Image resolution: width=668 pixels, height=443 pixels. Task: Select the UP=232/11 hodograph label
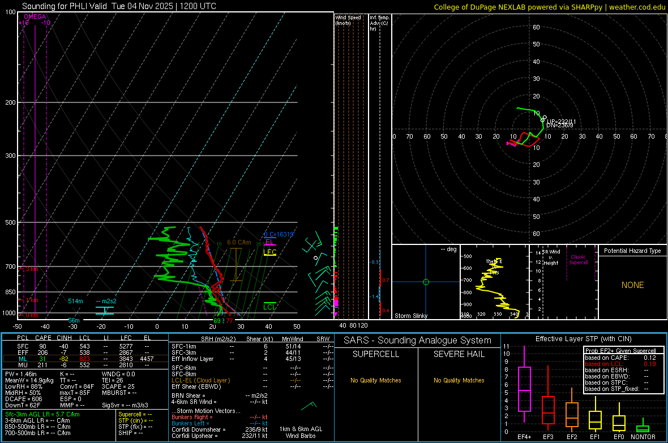[x=561, y=122]
